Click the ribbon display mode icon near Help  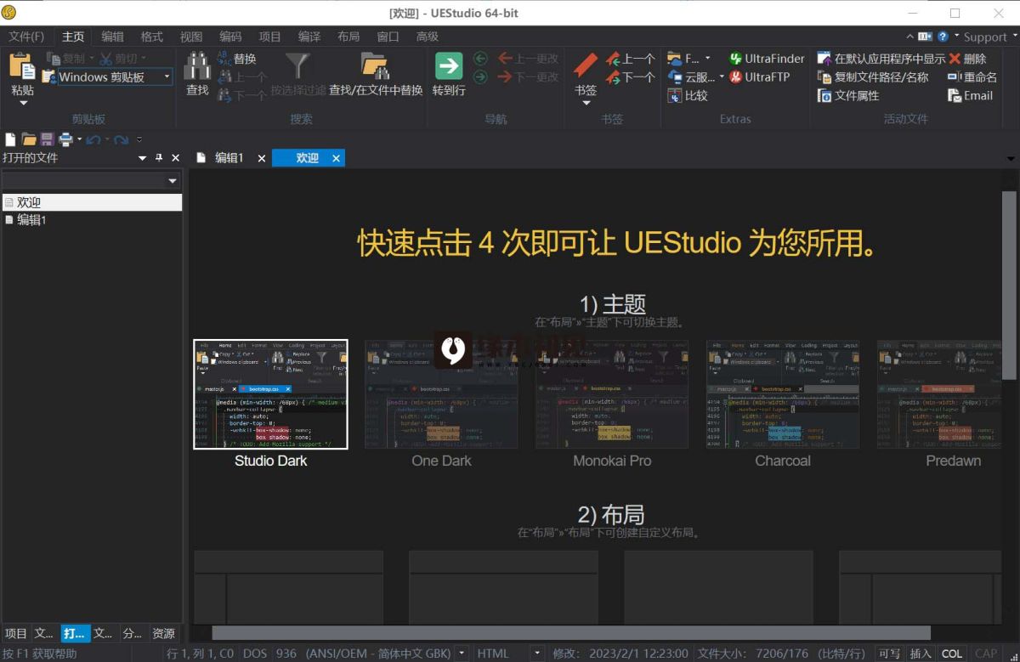925,37
